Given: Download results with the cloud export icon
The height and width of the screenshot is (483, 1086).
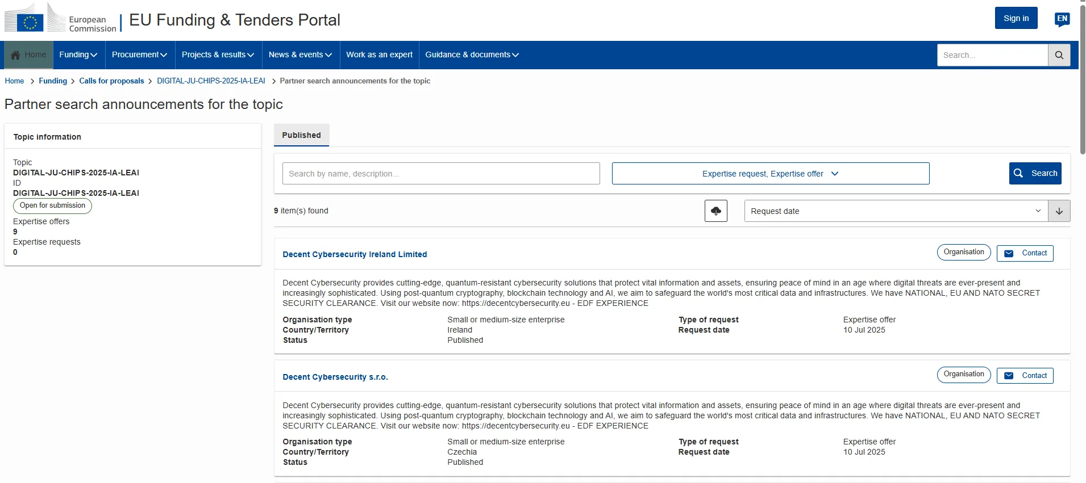Looking at the screenshot, I should (x=716, y=211).
